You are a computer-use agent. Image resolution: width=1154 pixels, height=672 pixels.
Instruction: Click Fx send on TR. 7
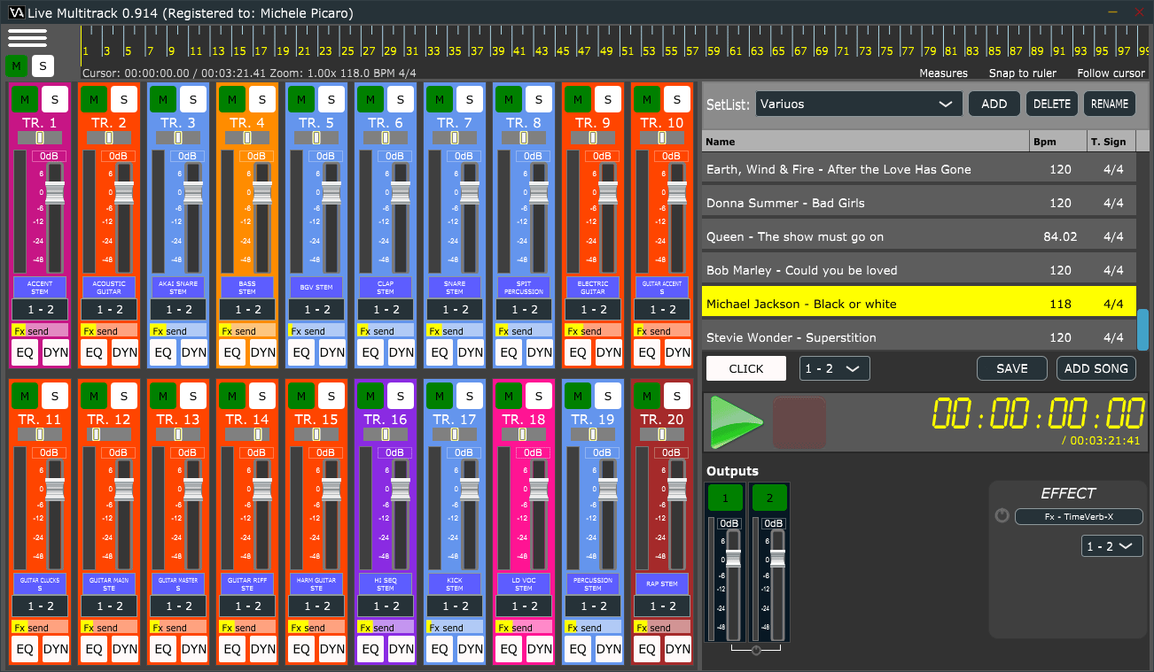pyautogui.click(x=455, y=330)
